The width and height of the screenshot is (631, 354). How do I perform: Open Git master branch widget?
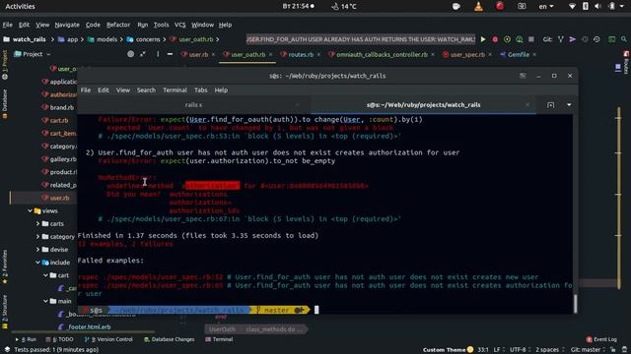589,350
